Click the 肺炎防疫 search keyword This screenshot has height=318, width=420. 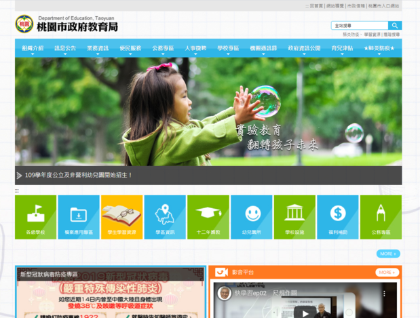tap(351, 35)
